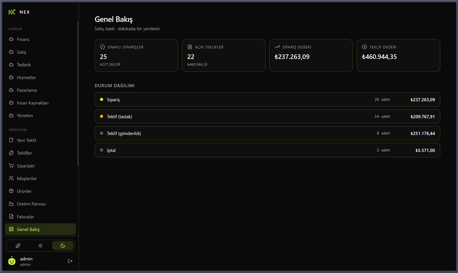The width and height of the screenshot is (458, 273).
Task: Open the Ürünler page
Action: point(40,191)
